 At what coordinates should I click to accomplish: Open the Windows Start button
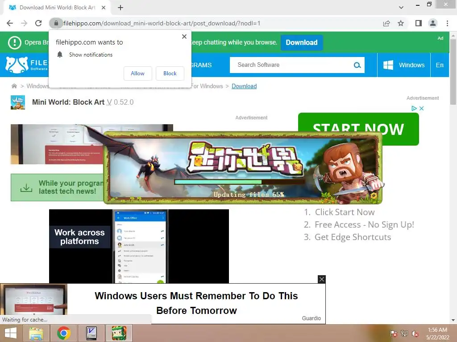pos(11,333)
